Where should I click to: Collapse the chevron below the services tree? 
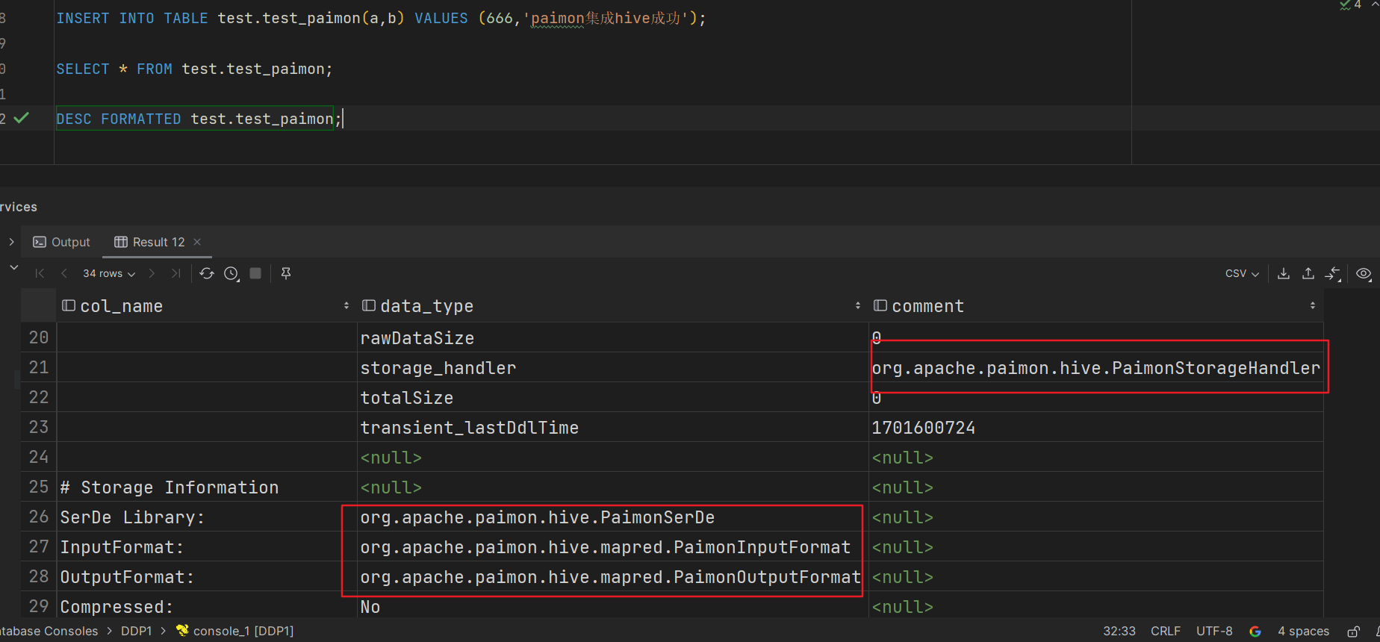[x=14, y=267]
